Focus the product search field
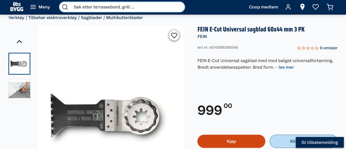Screen dimensions: 346x149 [122, 7]
